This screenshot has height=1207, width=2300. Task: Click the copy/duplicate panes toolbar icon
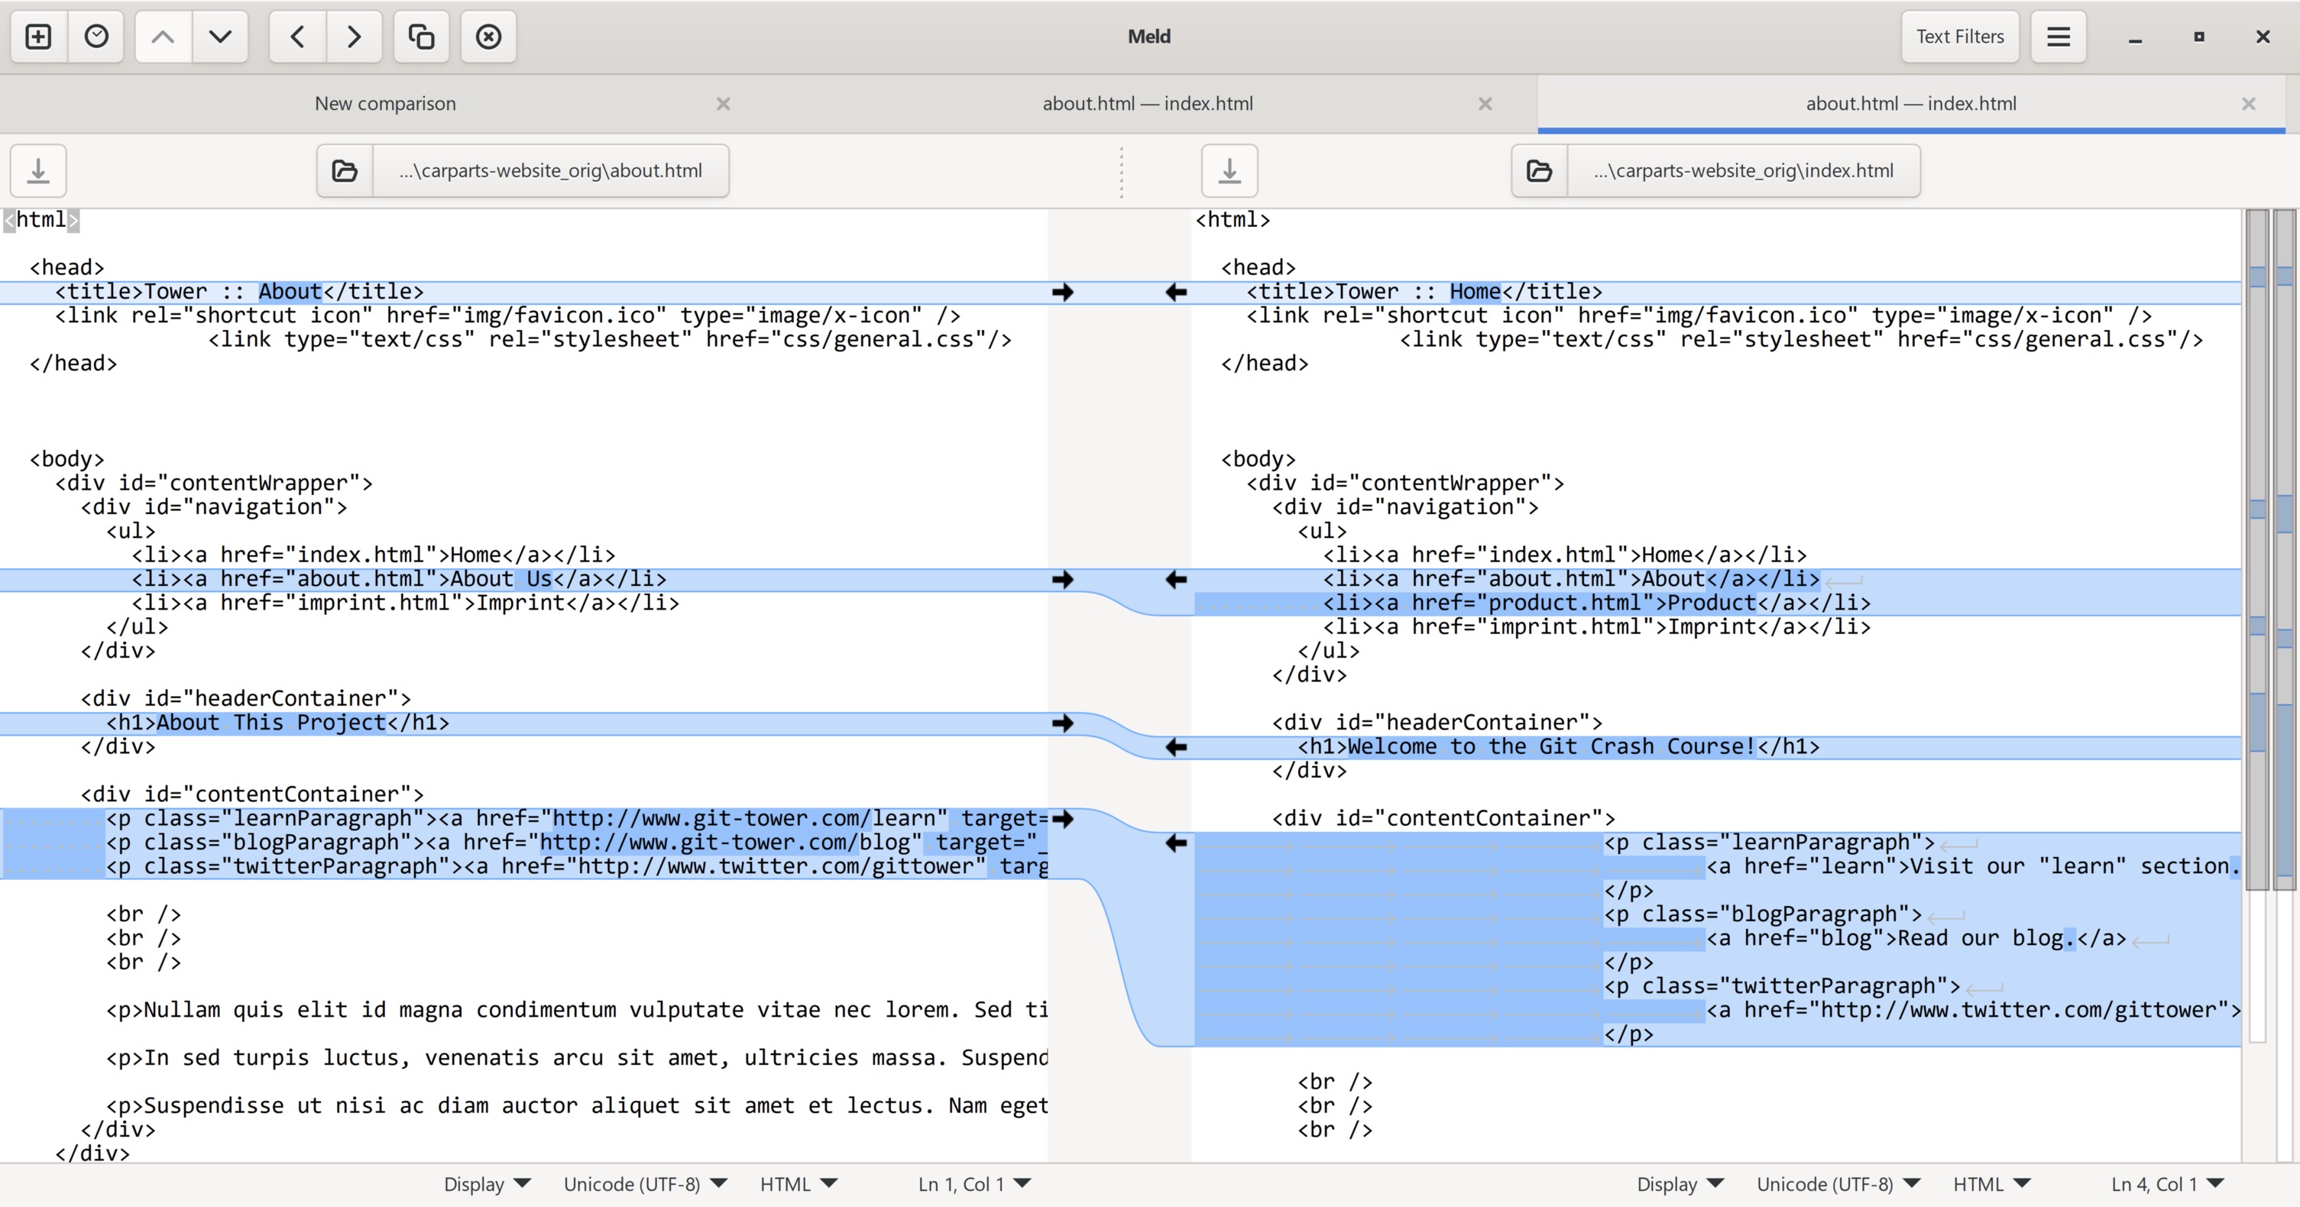[x=420, y=37]
